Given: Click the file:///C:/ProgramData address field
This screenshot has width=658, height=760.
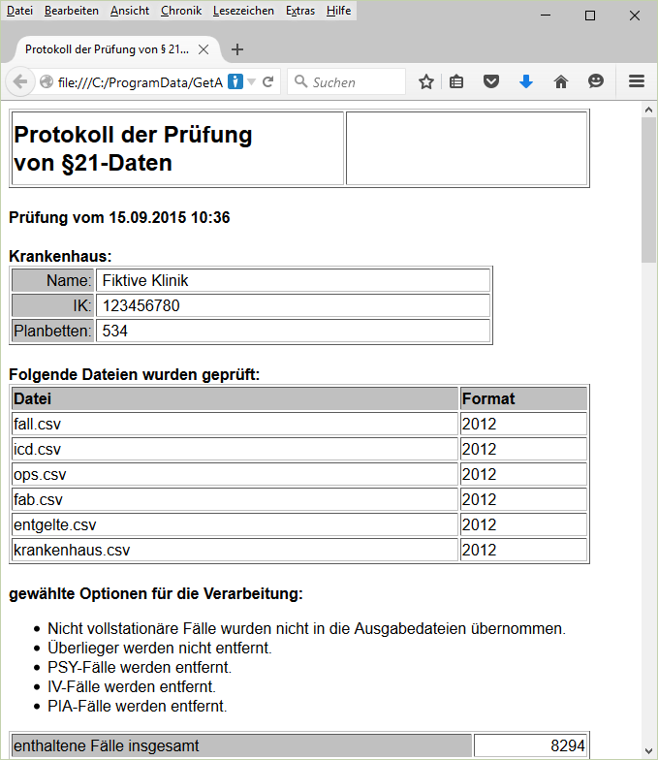Looking at the screenshot, I should 140,82.
